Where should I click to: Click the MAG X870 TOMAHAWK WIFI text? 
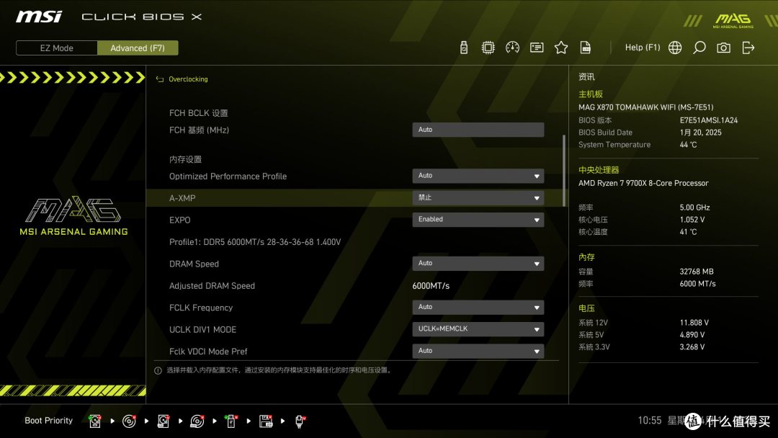point(646,107)
